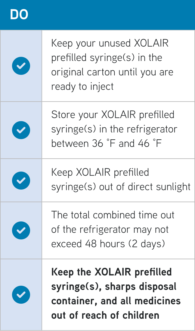Click the 'ready to inject' text
This screenshot has width=195, height=331.
click(x=82, y=87)
